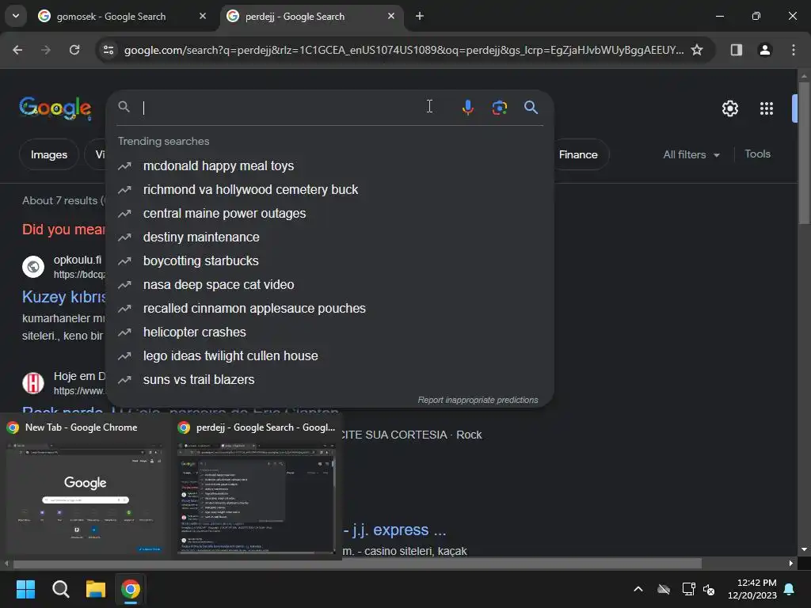The height and width of the screenshot is (608, 811).
Task: Open Google quick settings gear
Action: 729,108
